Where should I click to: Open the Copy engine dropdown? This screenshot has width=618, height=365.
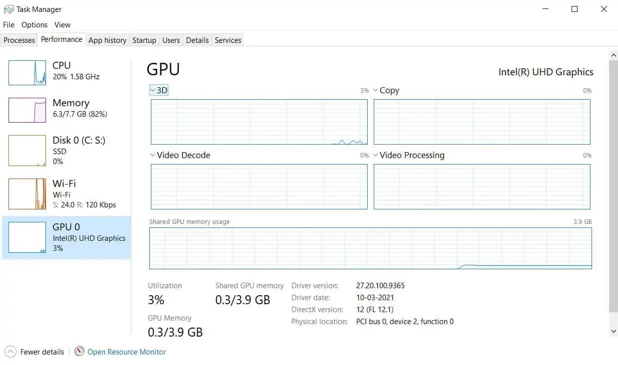pyautogui.click(x=386, y=90)
